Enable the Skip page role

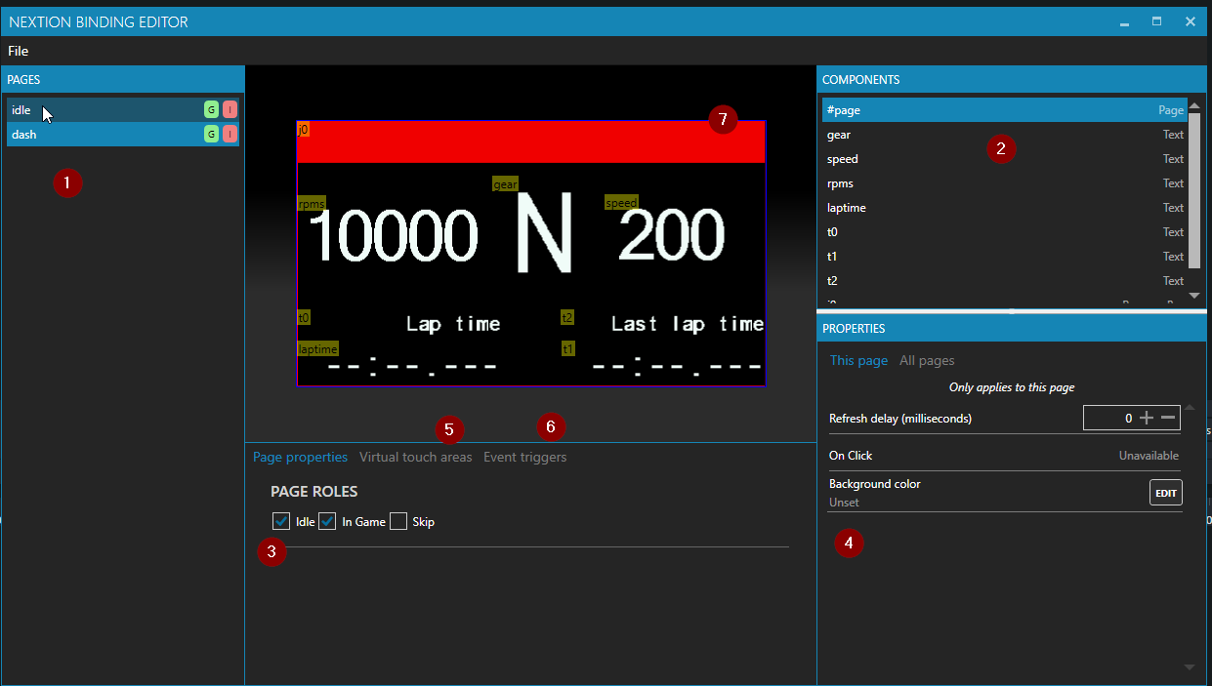click(x=397, y=521)
